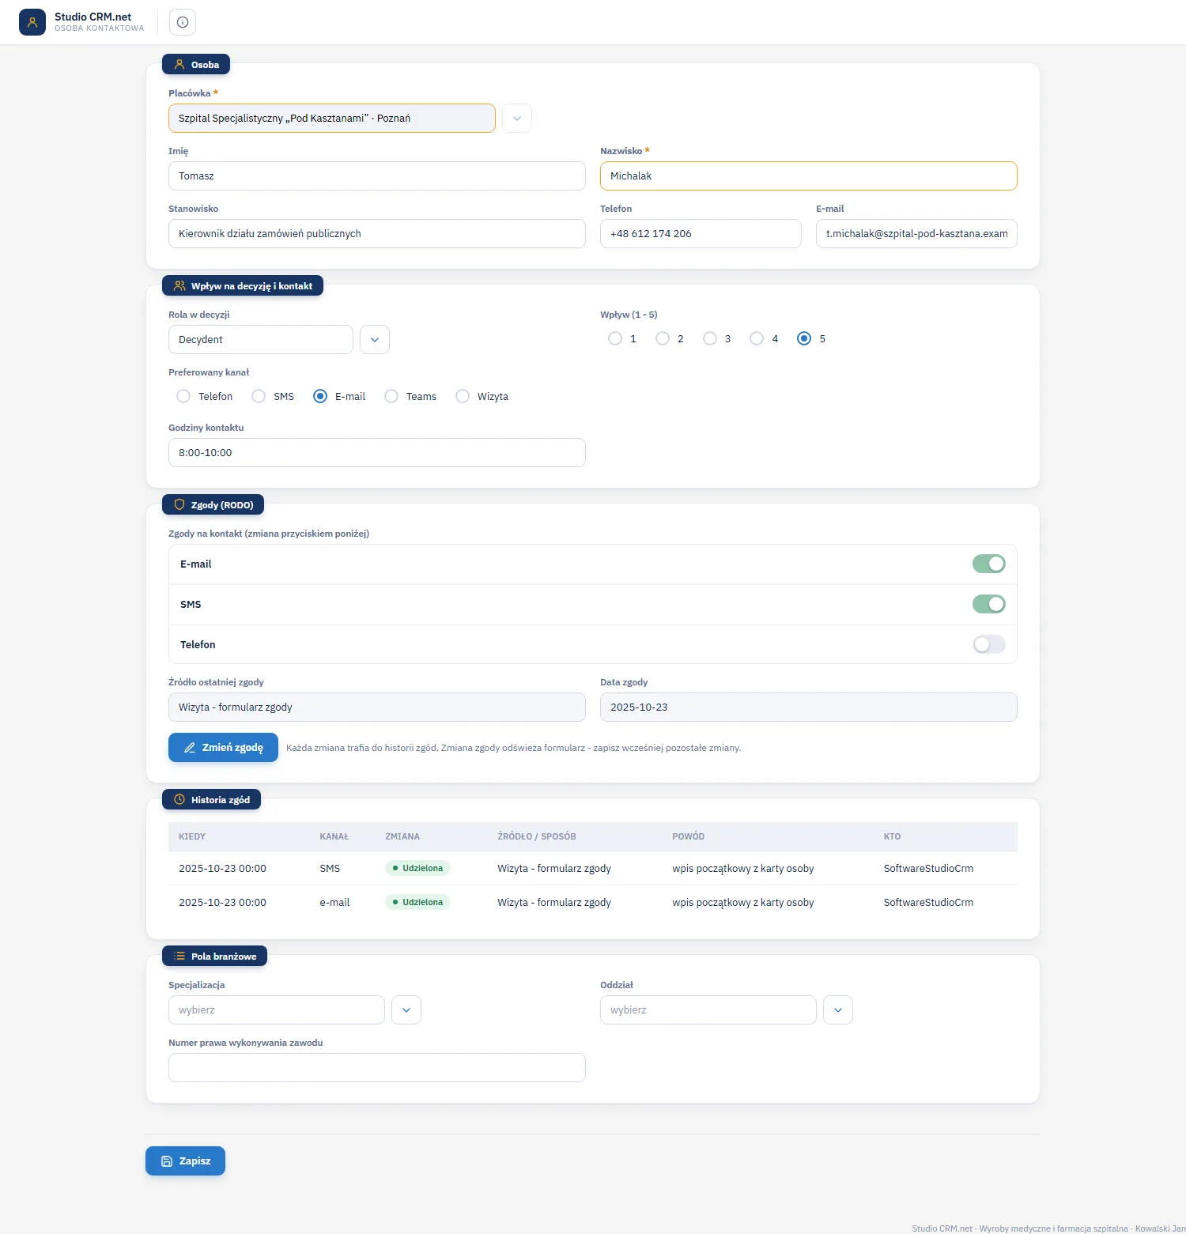Click the Specjalizacja combo field
Screen dimensions: 1186x1234
[277, 1010]
